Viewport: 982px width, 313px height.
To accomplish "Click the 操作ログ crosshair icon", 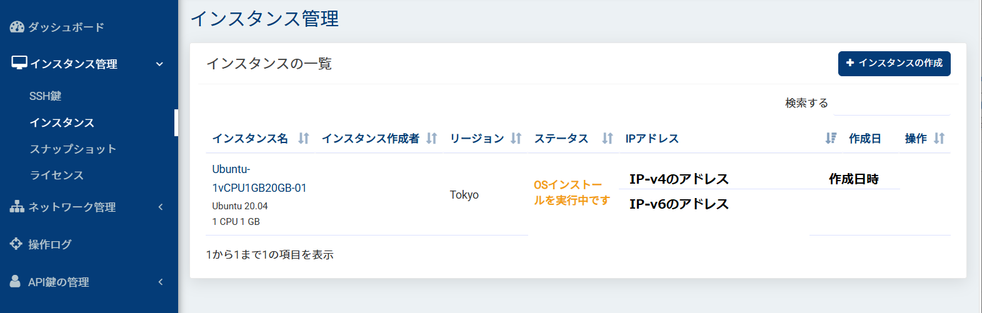I will coord(16,244).
